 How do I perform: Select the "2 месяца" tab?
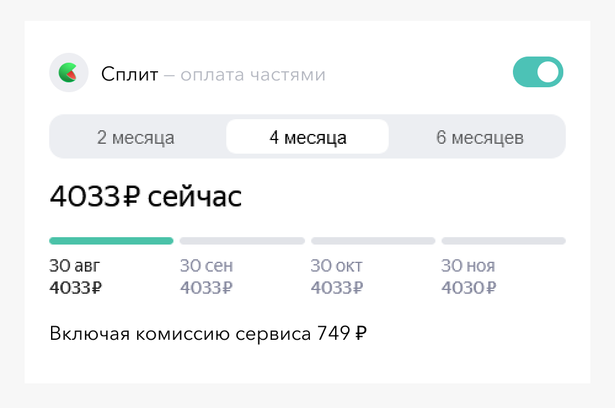click(136, 138)
